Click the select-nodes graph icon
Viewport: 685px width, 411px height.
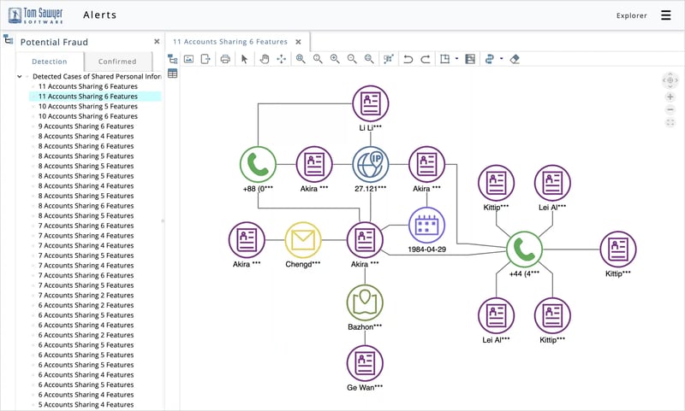pos(389,59)
